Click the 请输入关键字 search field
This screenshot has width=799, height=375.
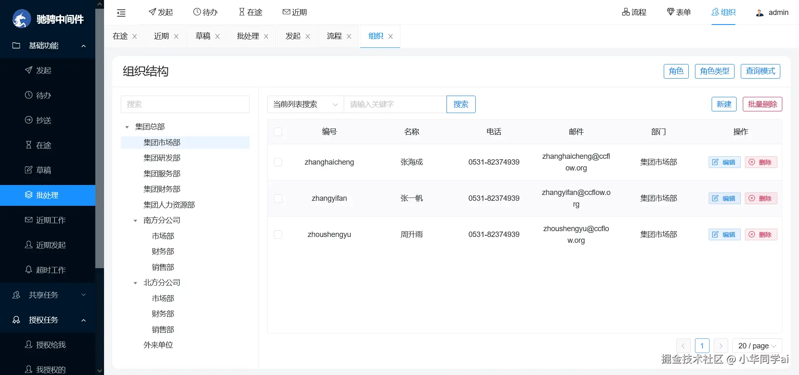pyautogui.click(x=395, y=104)
